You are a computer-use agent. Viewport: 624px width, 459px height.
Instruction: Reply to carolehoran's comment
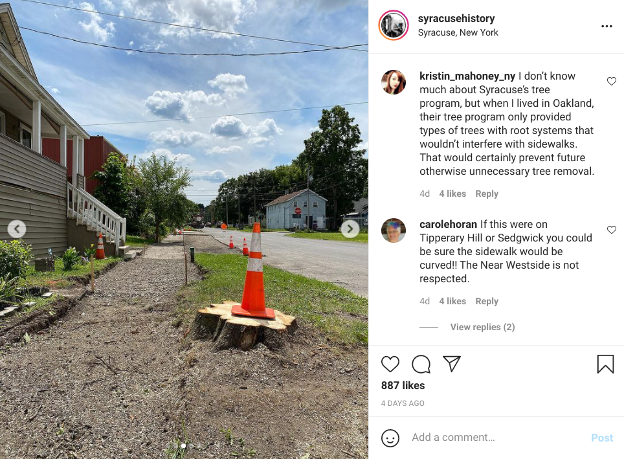point(487,301)
